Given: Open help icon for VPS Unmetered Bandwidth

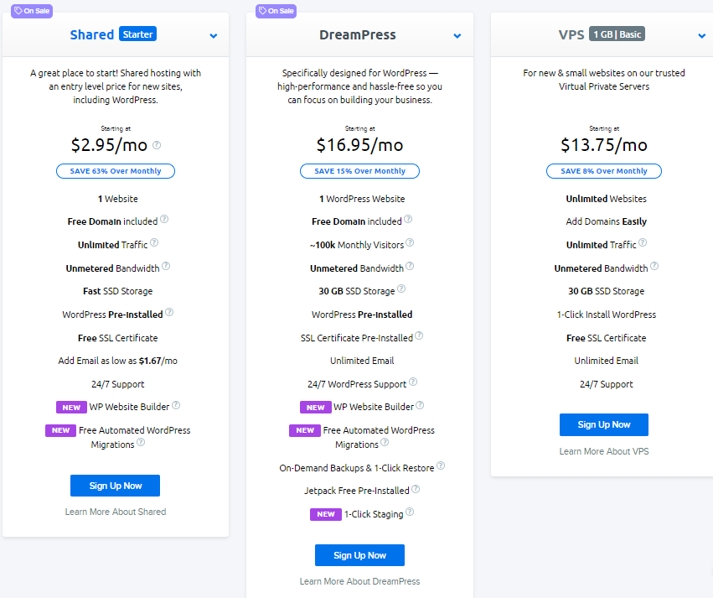Looking at the screenshot, I should tap(654, 265).
